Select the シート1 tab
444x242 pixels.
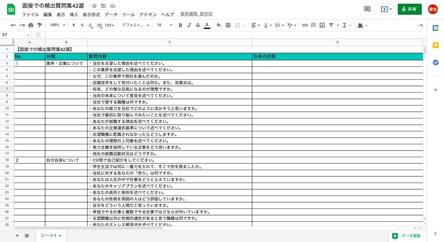[x=51, y=235]
